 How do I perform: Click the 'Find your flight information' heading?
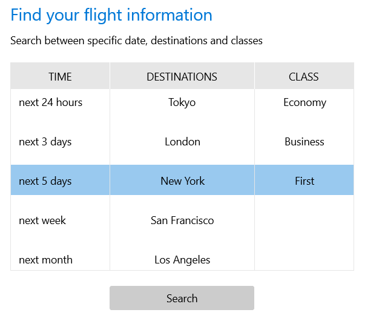pyautogui.click(x=111, y=15)
